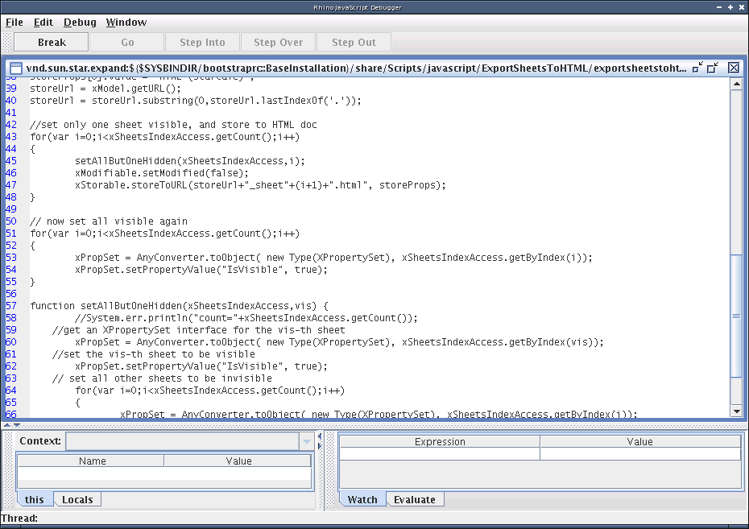Open the Context dropdown
The width and height of the screenshot is (749, 529).
pos(306,441)
